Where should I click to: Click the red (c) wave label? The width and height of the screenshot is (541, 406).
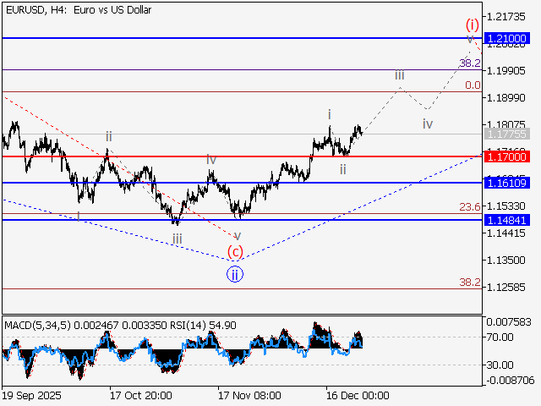coord(236,251)
